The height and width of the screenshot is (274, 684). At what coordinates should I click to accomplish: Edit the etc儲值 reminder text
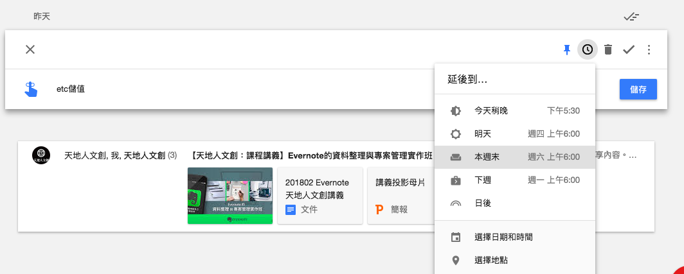click(x=71, y=89)
